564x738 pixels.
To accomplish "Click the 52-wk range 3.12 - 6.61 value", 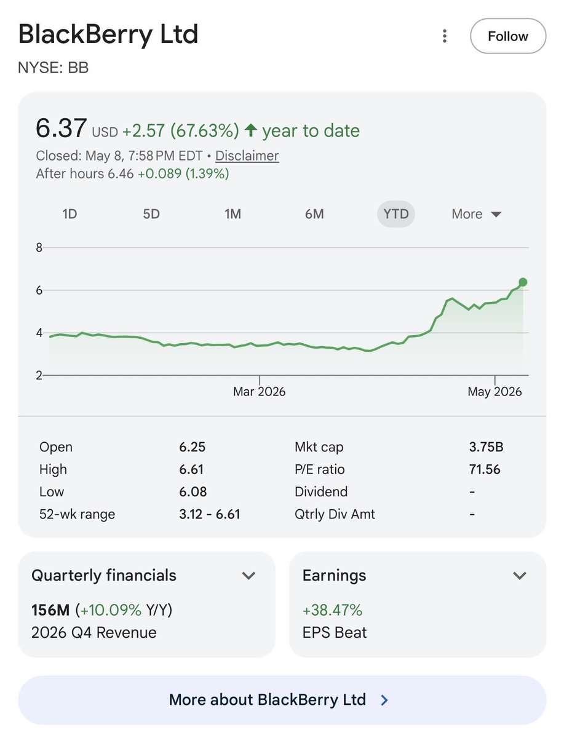I will click(209, 514).
